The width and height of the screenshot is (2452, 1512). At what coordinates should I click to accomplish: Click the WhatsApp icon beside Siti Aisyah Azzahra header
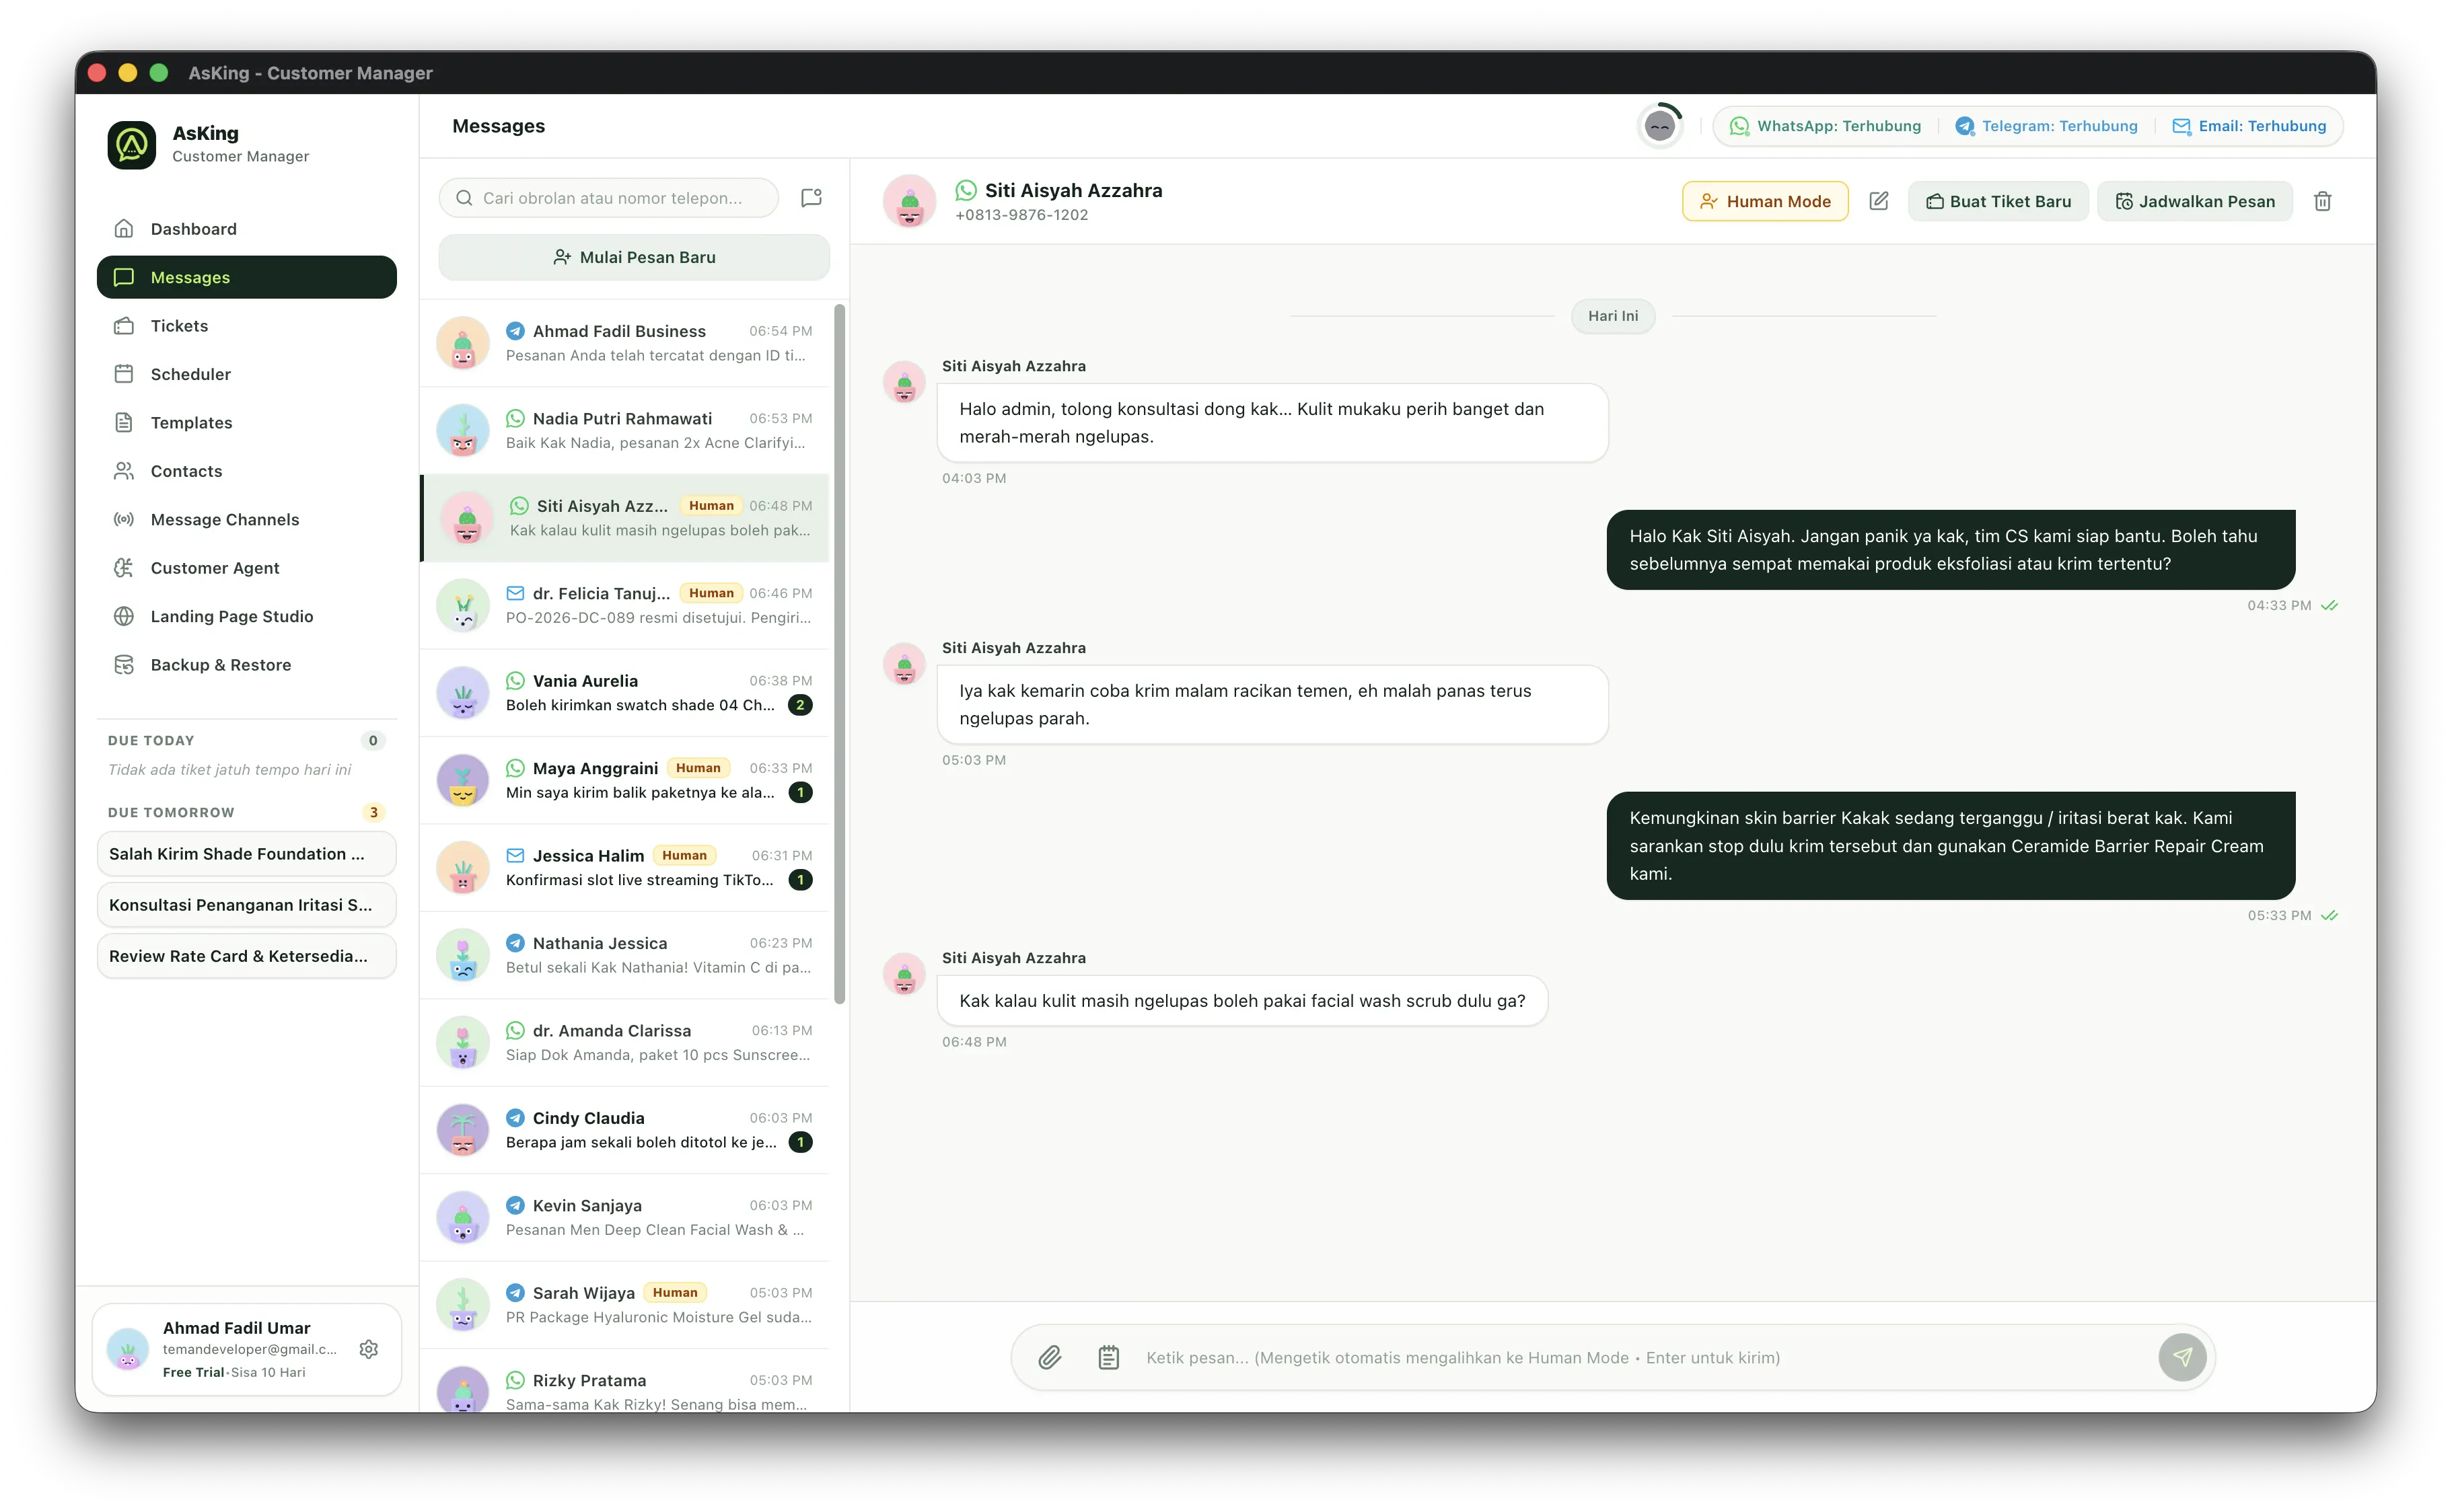tap(966, 190)
